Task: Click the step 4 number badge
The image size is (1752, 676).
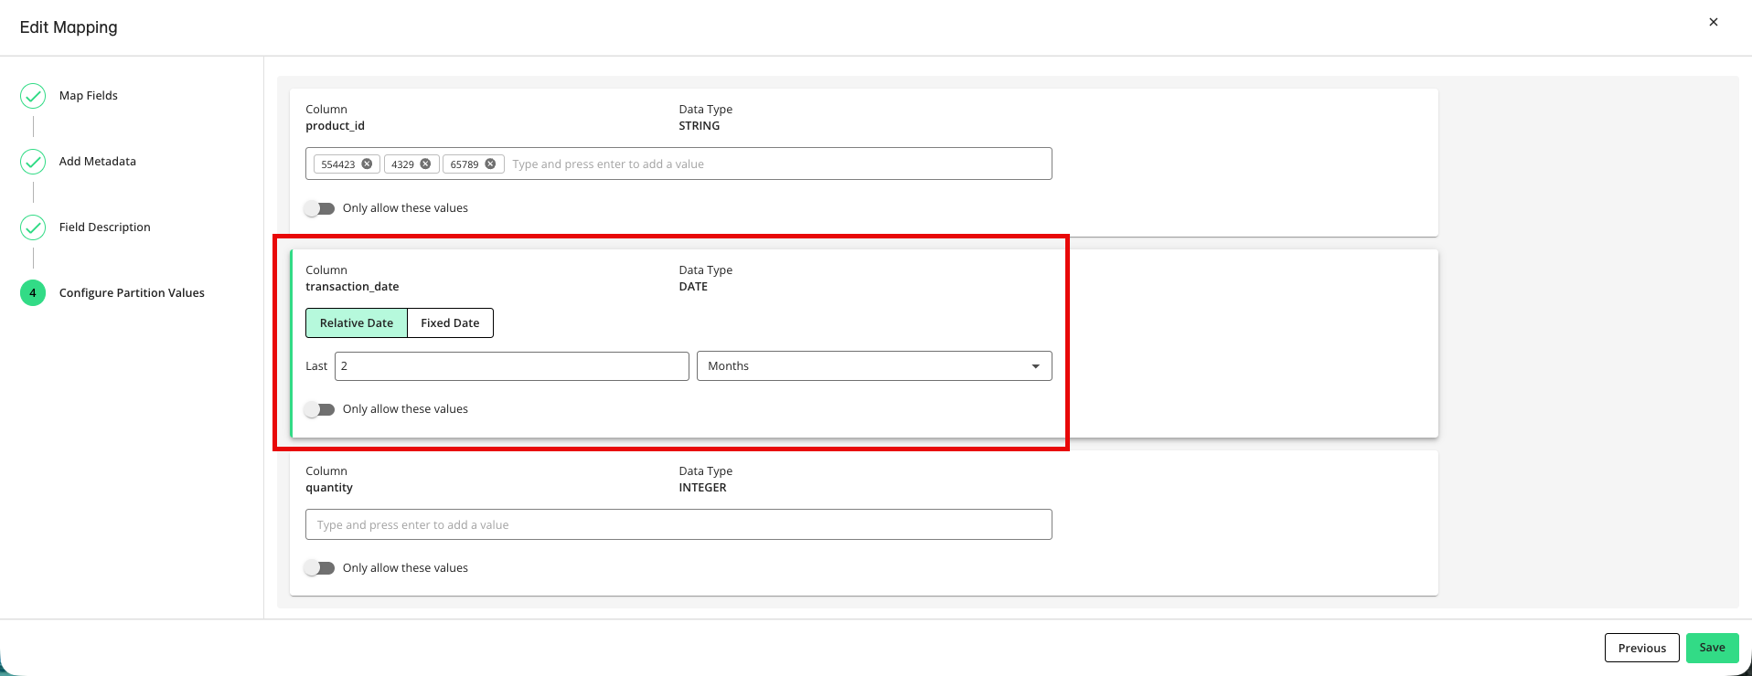Action: tap(33, 293)
